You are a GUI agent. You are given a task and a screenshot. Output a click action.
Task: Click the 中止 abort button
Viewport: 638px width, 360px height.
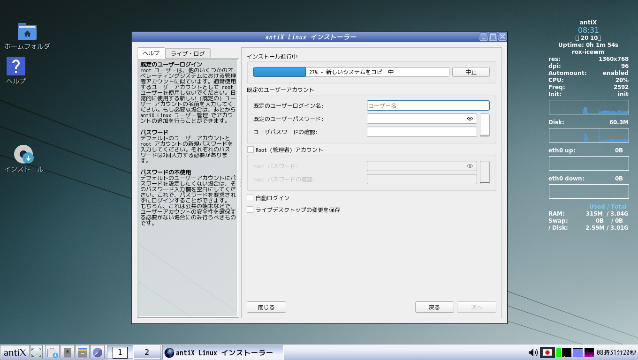[471, 72]
